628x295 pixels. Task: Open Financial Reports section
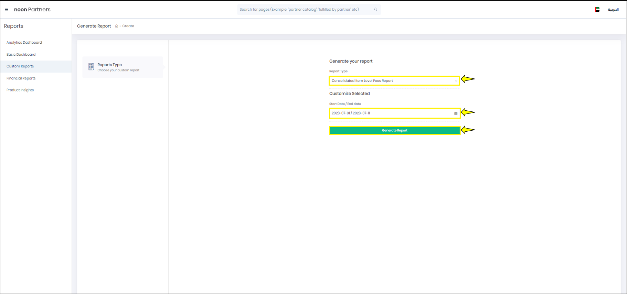(21, 78)
